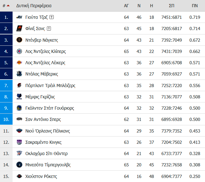This screenshot has height=182, width=205.
Task: Sort standings by the ΠΝ column header
Action: 195,6
